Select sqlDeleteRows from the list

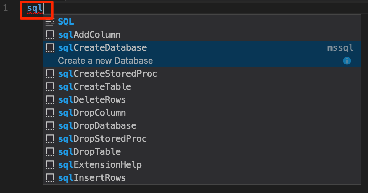click(x=92, y=100)
